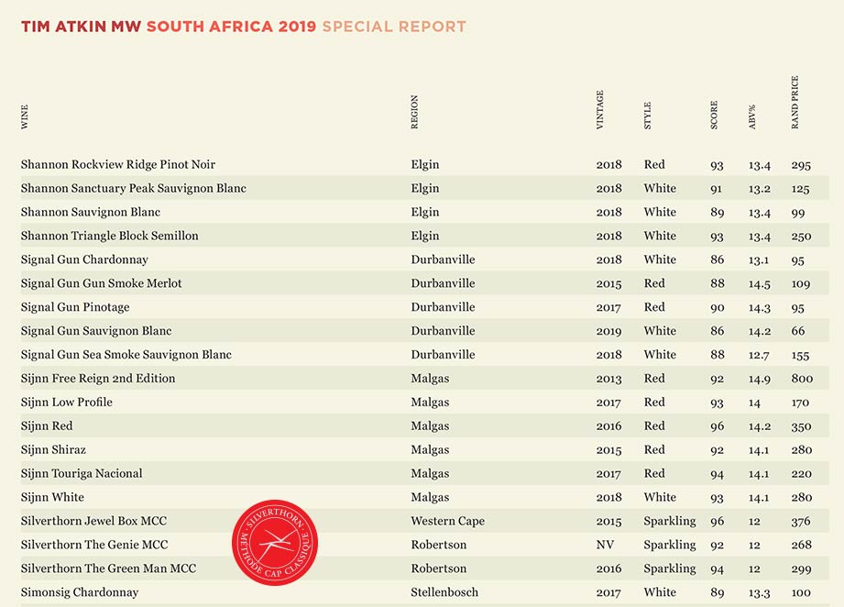The height and width of the screenshot is (607, 844).
Task: Click vintage 2019 for Signal Gun Sauvignon Blanc
Action: [608, 331]
